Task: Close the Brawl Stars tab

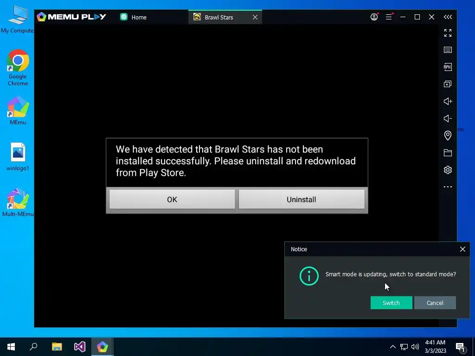Action: click(x=255, y=17)
